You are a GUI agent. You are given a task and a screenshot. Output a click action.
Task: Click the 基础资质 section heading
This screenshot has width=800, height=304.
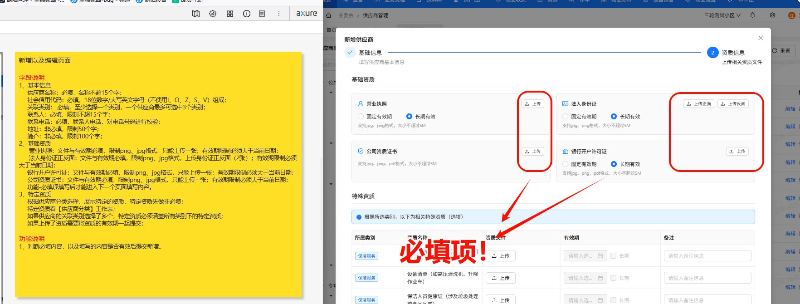pos(363,79)
